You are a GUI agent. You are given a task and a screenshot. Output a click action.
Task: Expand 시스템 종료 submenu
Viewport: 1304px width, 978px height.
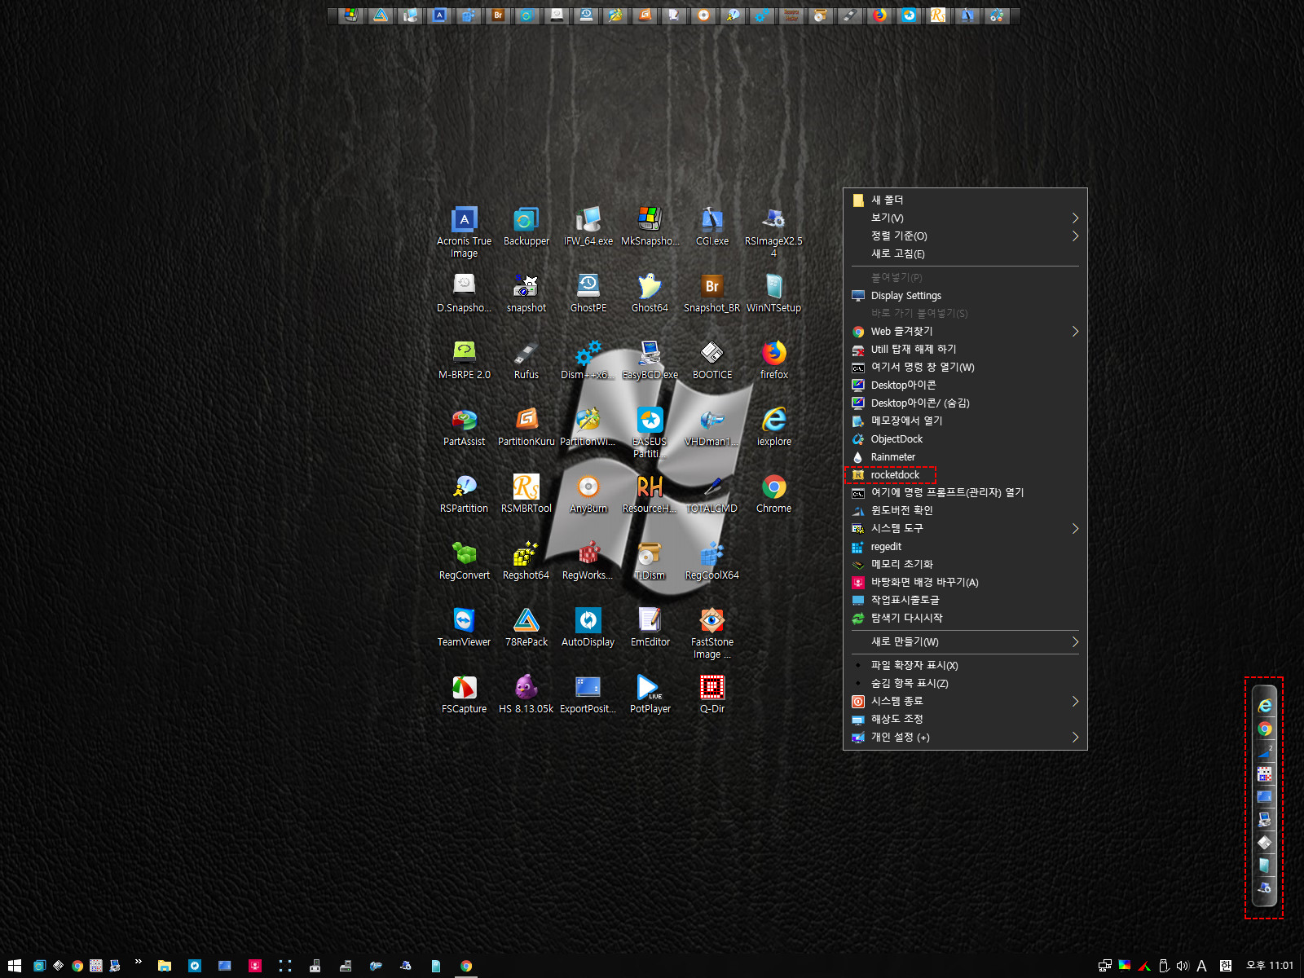965,701
